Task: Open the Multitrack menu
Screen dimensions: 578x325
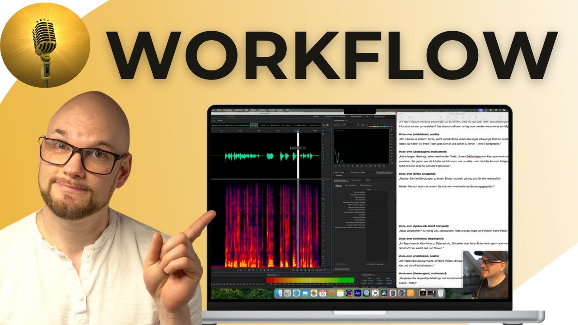Action: click(x=238, y=110)
